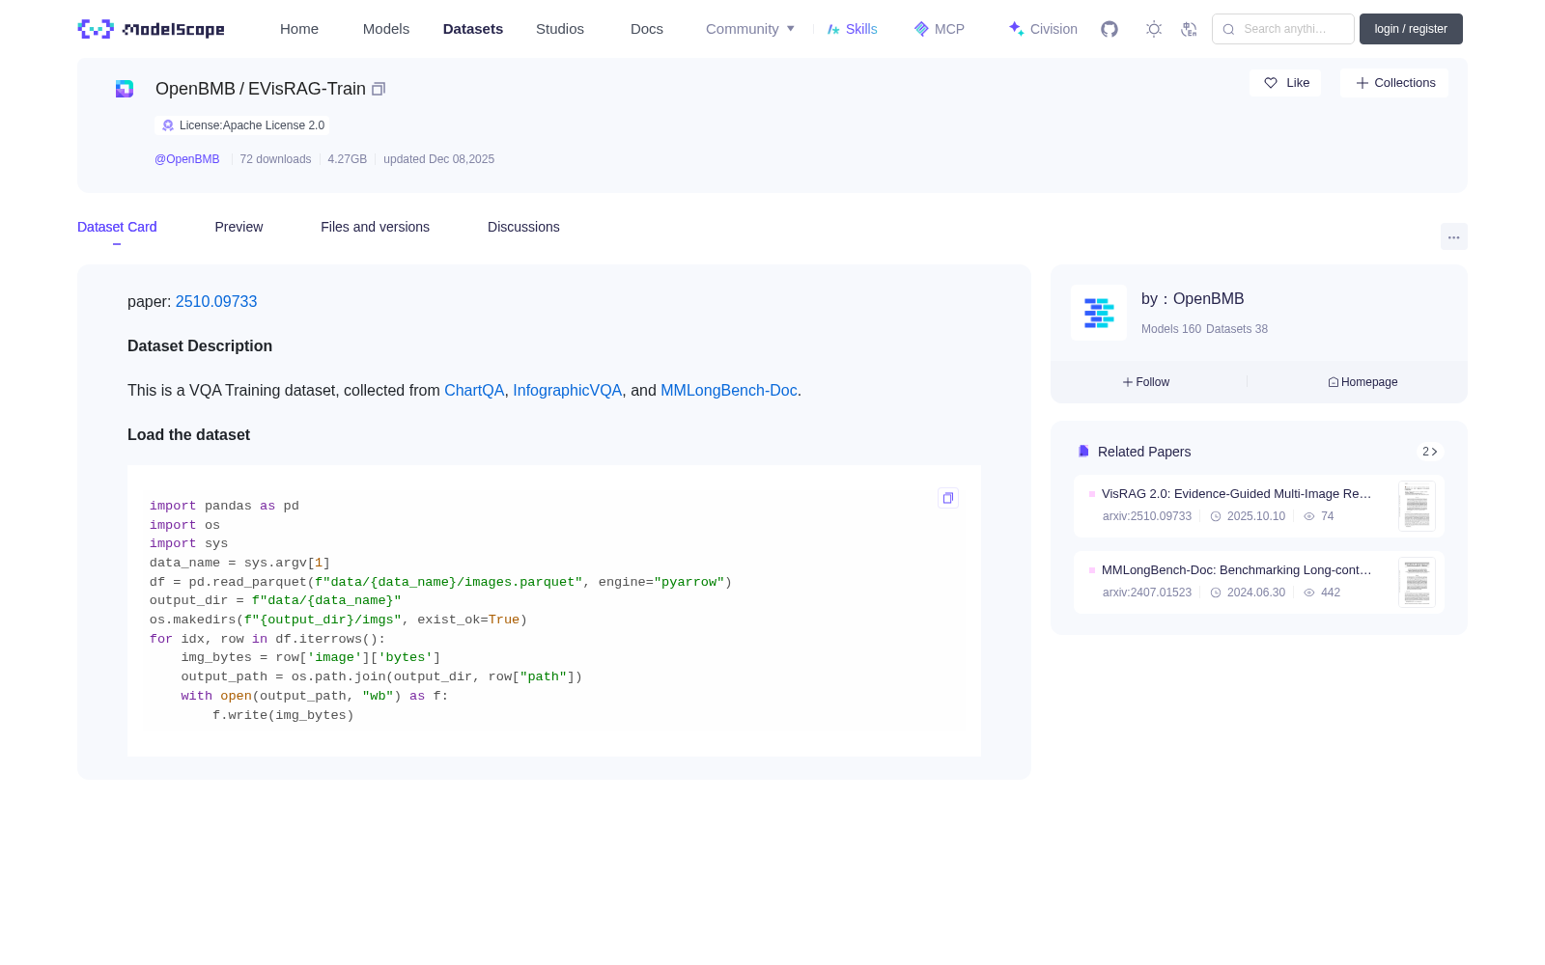Open the OpenBMB organization logo

click(1099, 313)
